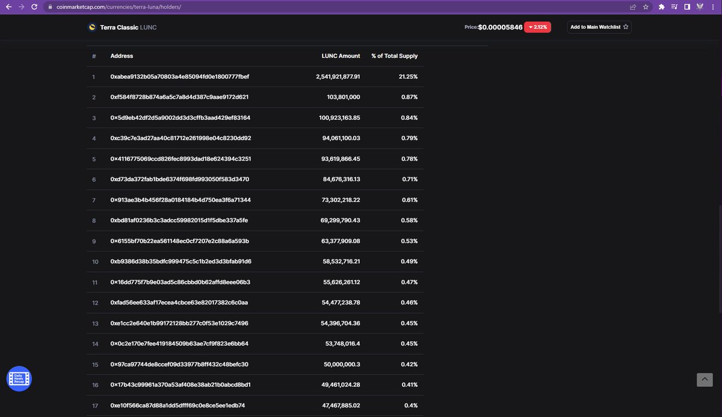Viewport: 722px width, 417px height.
Task: Open address 0x5d9eb42df2d5a9002dd3d3cffb3aad429ef83164
Action: 180,118
